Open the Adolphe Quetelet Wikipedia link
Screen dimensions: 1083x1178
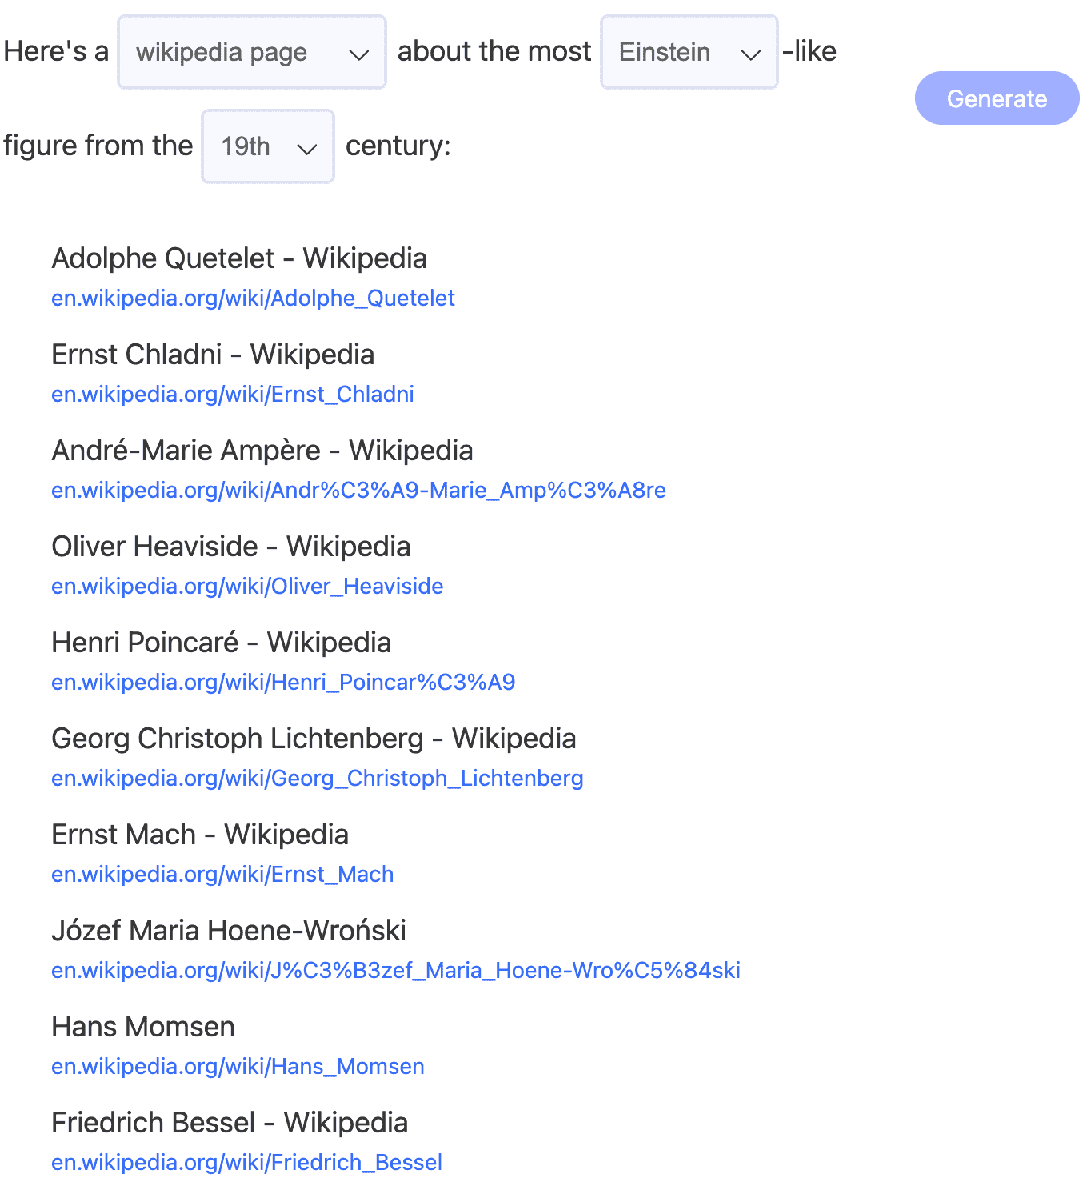click(x=253, y=299)
